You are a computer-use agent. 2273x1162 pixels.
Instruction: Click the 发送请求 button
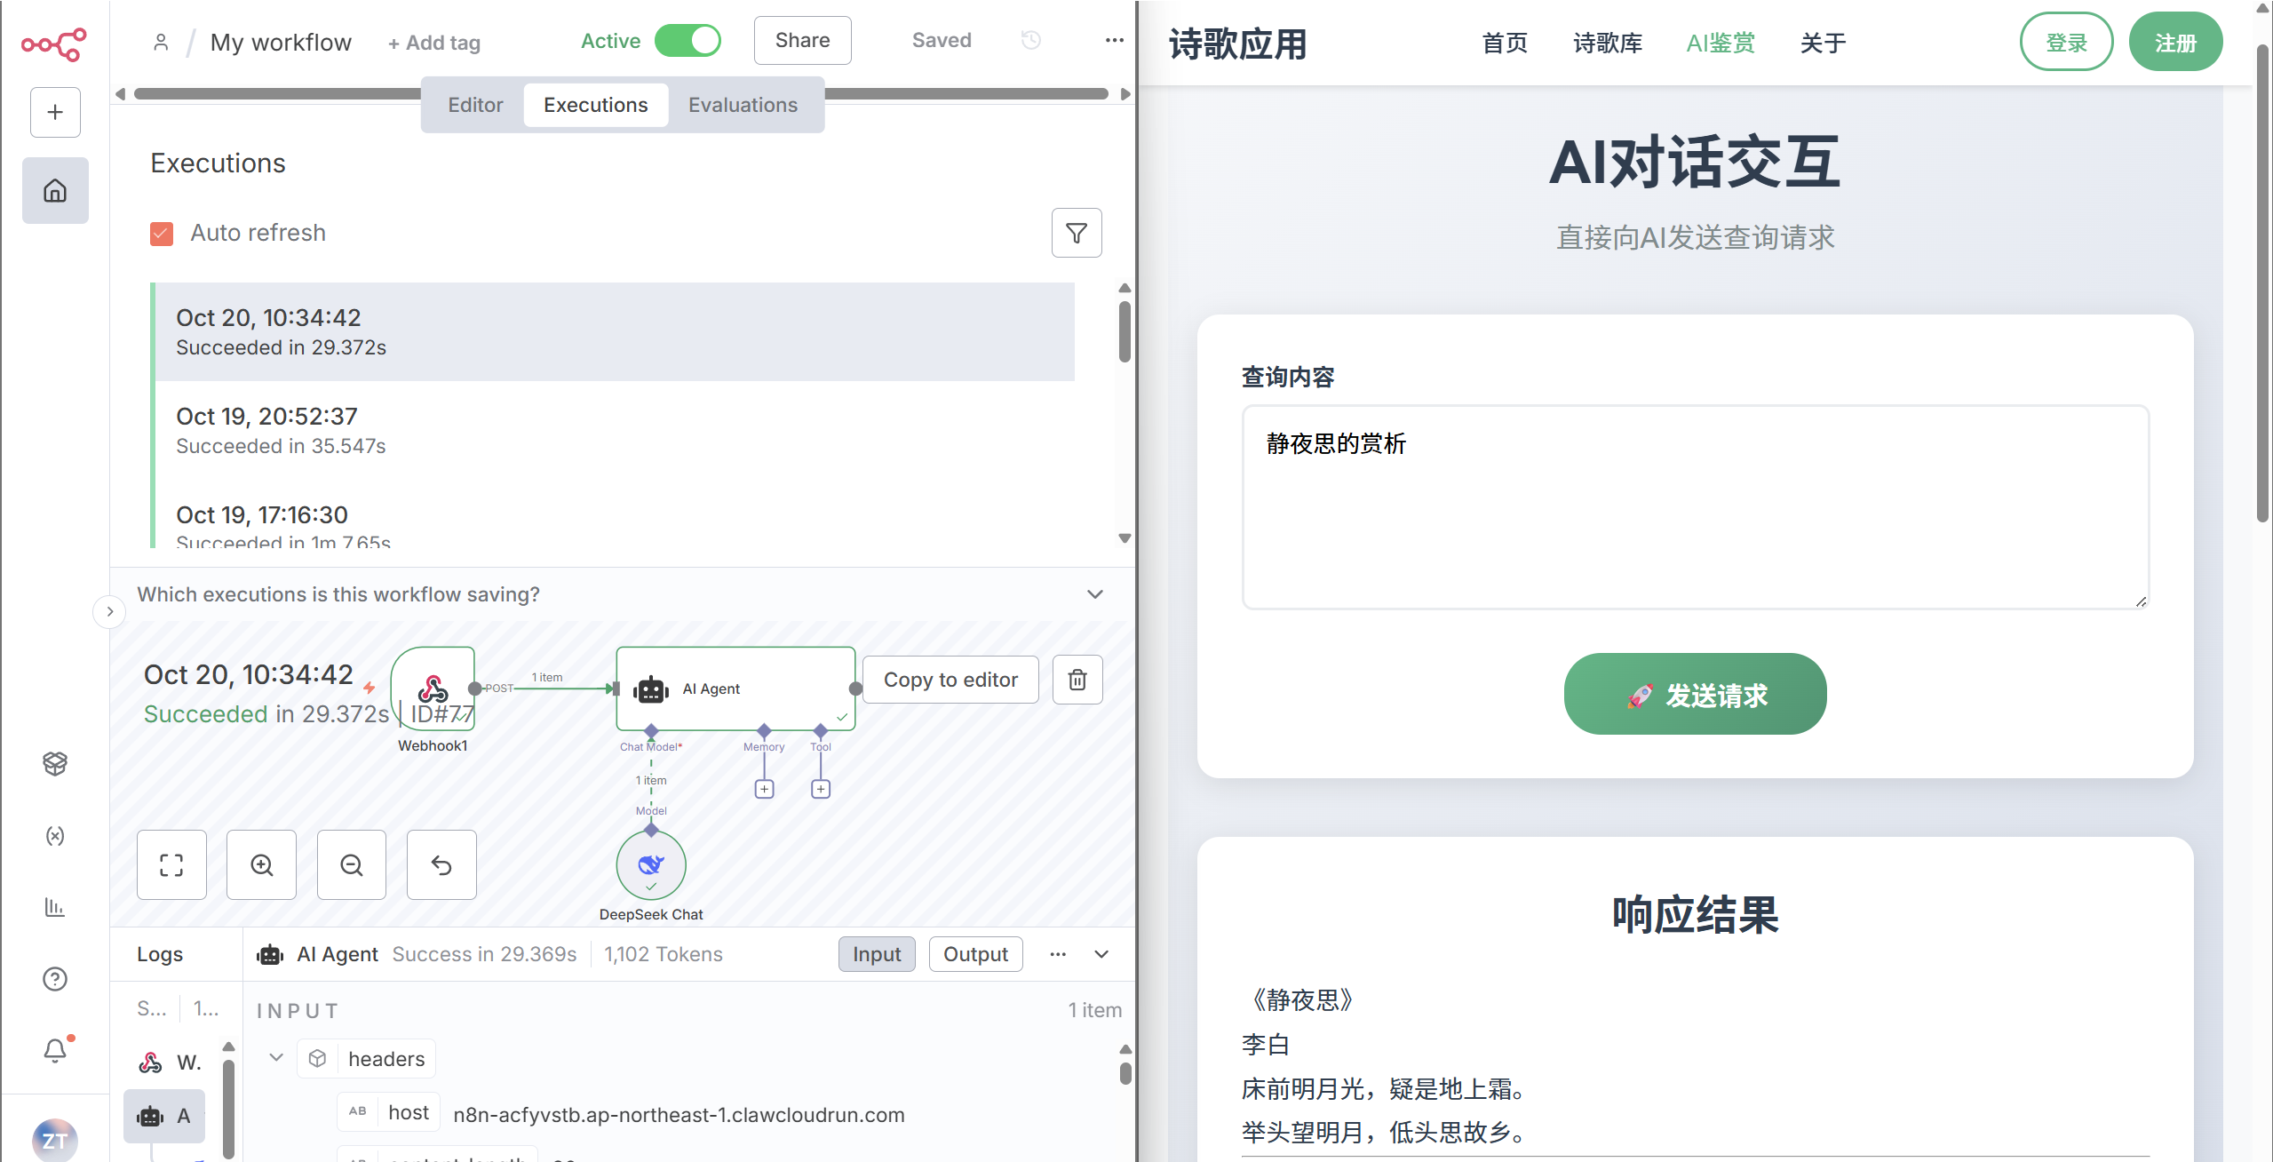tap(1693, 694)
